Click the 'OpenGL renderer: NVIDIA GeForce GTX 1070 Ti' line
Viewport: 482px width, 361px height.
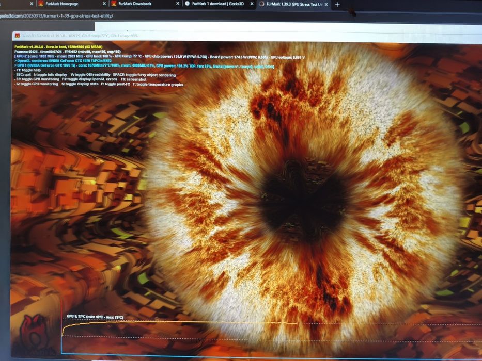(x=63, y=61)
